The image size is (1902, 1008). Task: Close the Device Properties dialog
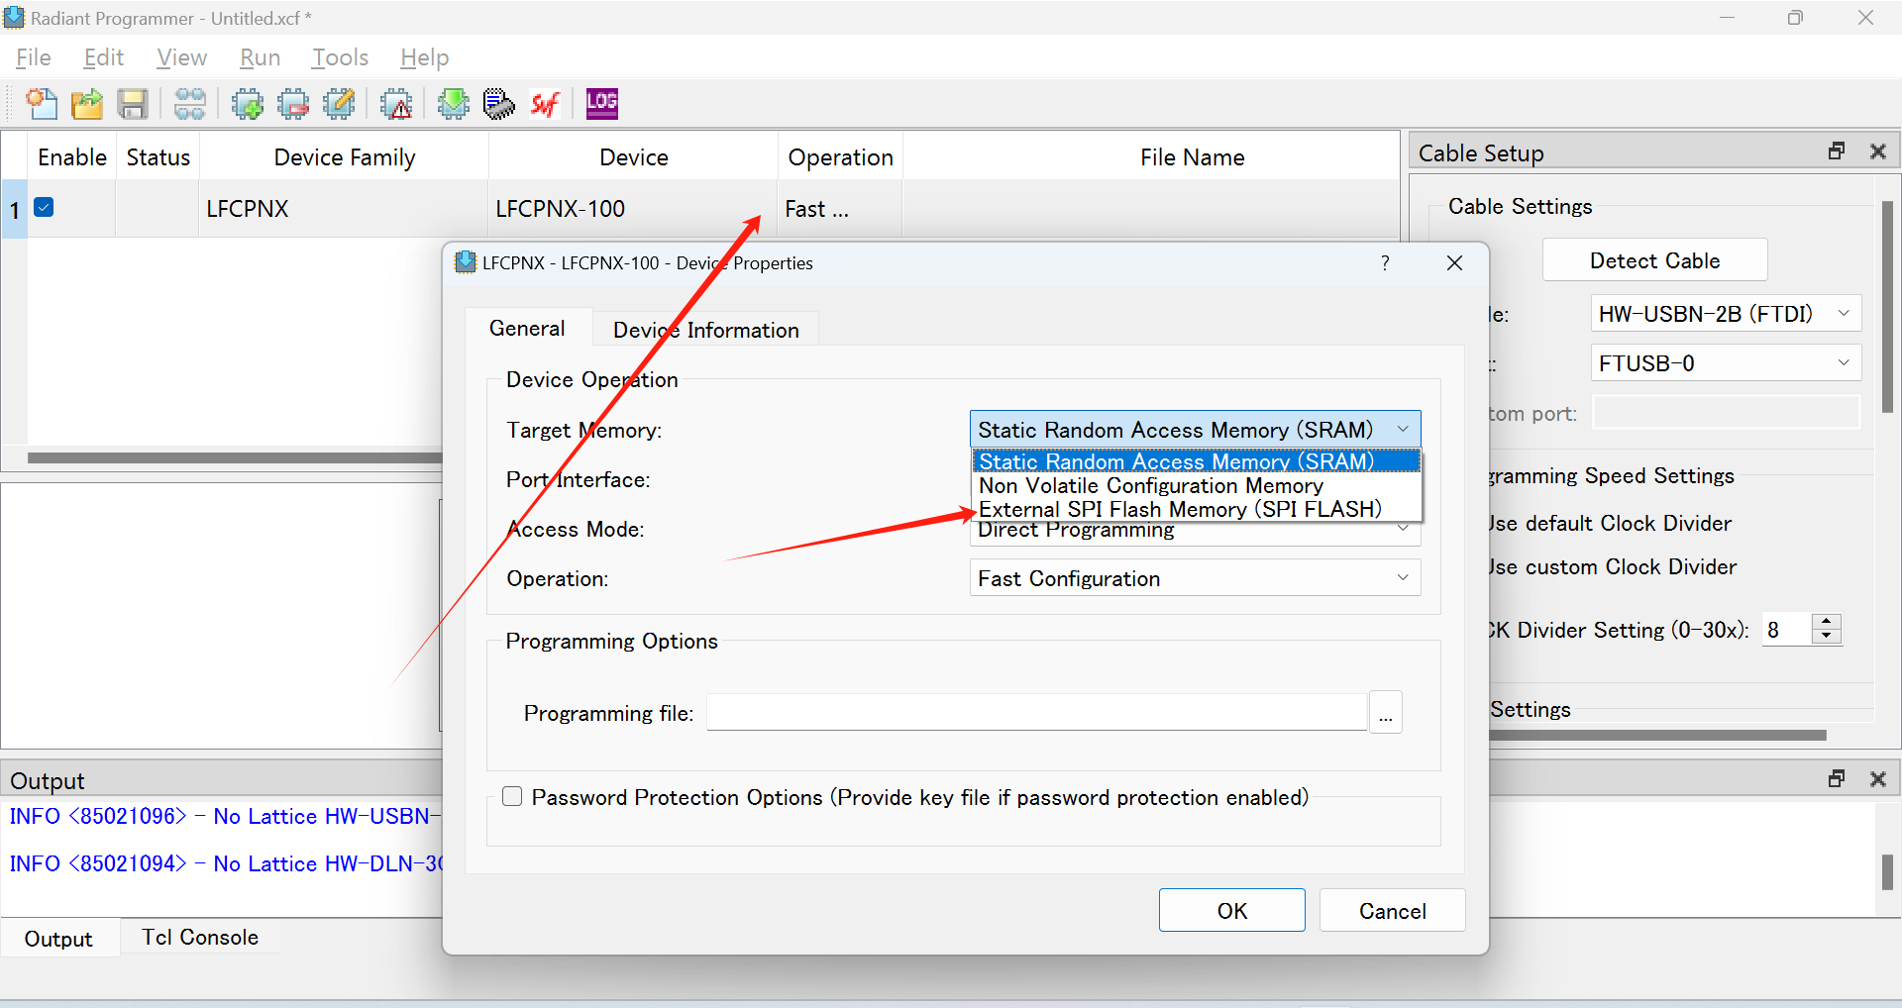[1454, 263]
